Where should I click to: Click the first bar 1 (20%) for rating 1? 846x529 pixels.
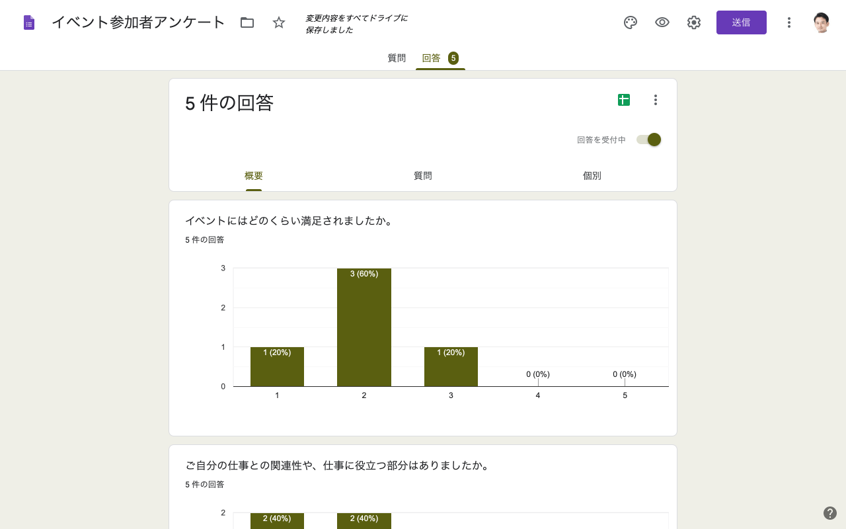pos(277,366)
